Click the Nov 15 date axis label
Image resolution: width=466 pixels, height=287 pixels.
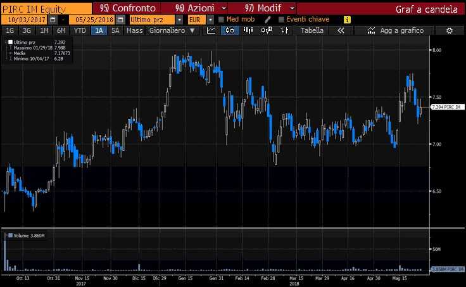pos(82,278)
